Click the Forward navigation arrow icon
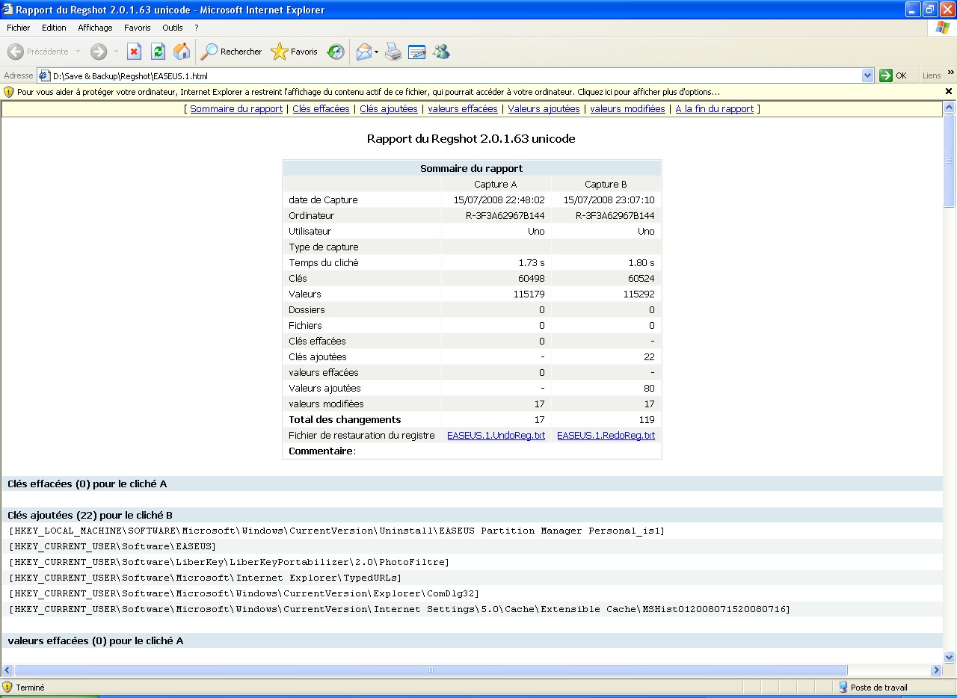Image resolution: width=957 pixels, height=698 pixels. pyautogui.click(x=99, y=52)
